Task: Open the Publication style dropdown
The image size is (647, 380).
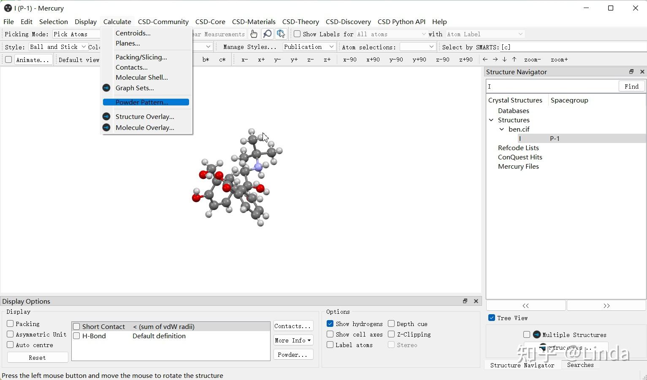Action: coord(309,47)
